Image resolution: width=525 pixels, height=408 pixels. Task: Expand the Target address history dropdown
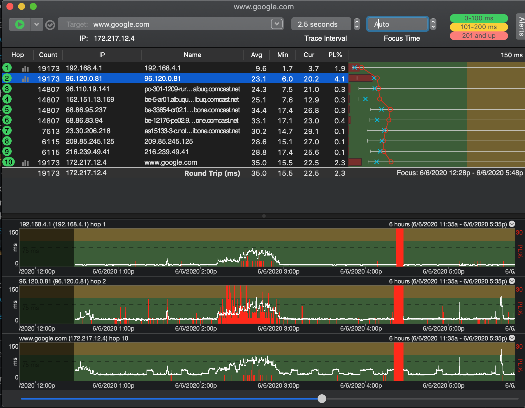276,24
